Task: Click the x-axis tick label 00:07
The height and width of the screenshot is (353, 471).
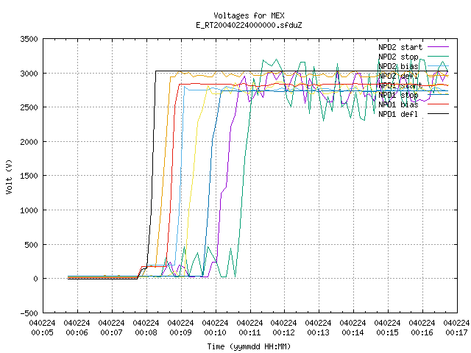Action: (x=111, y=333)
